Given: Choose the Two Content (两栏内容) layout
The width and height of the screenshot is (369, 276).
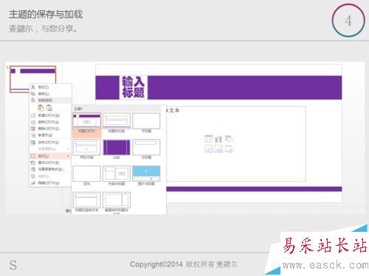Looking at the screenshot, I should 86,149.
